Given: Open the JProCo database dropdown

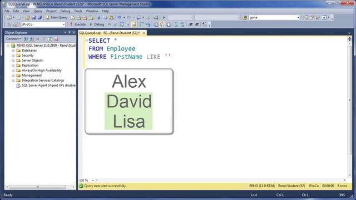Looking at the screenshot, I should (63, 24).
